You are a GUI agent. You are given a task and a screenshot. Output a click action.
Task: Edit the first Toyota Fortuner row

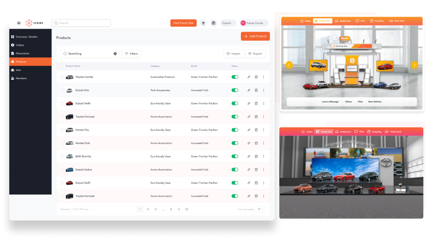(x=249, y=117)
